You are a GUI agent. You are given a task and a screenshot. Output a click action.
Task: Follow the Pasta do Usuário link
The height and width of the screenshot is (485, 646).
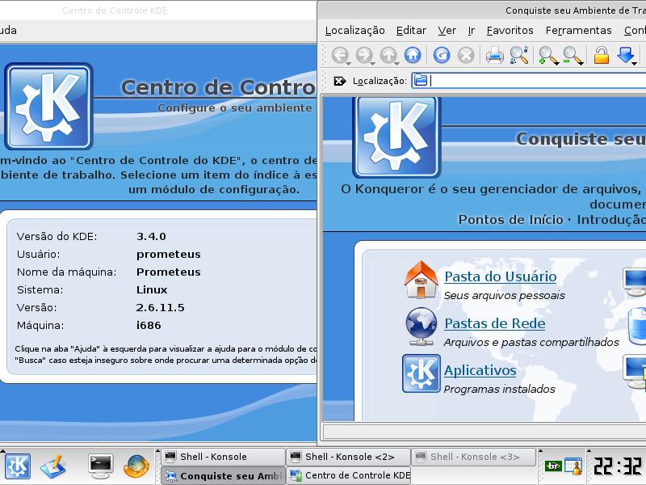[x=500, y=276]
